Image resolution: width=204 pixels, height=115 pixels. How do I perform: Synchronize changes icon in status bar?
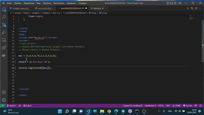pyautogui.click(x=20, y=105)
